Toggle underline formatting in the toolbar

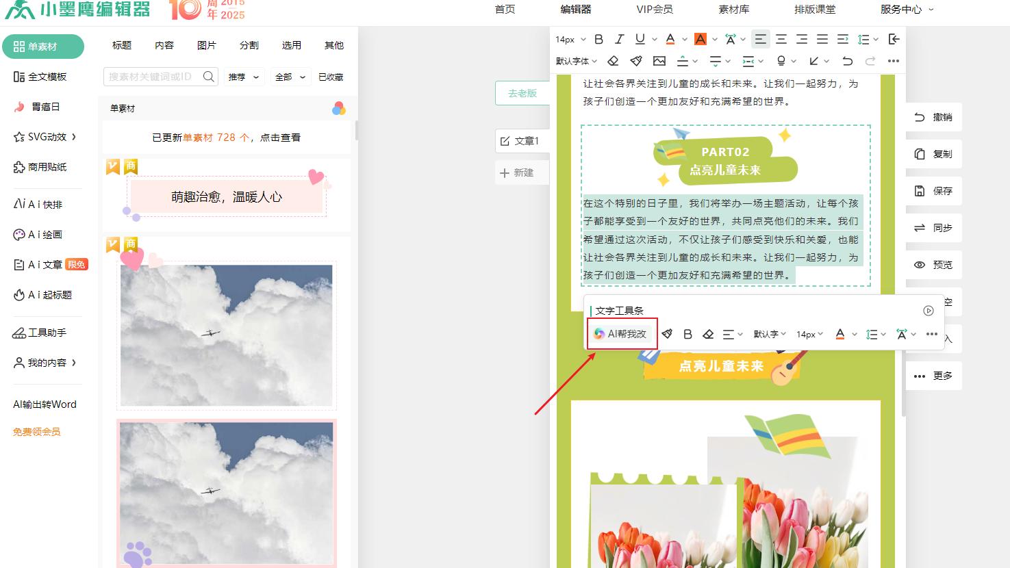click(x=639, y=39)
